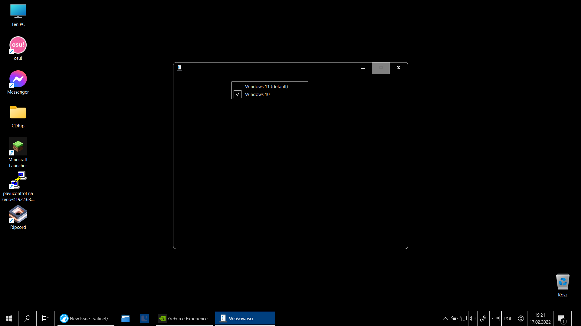Select the osu! desktop shortcut
Viewport: 581px width, 326px height.
18,49
